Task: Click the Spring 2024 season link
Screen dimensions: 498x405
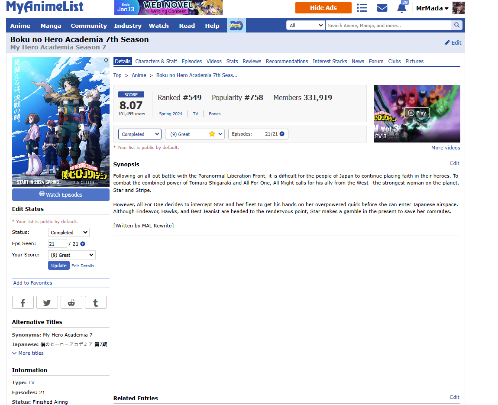Action: [x=171, y=114]
